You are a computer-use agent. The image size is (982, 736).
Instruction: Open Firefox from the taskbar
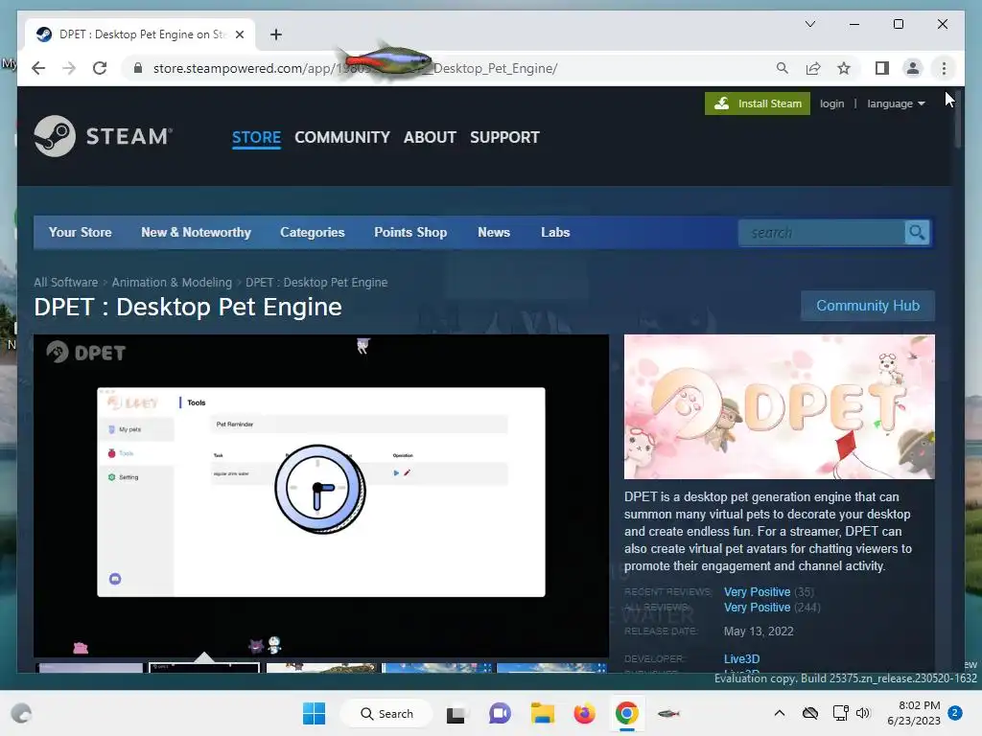click(x=584, y=713)
